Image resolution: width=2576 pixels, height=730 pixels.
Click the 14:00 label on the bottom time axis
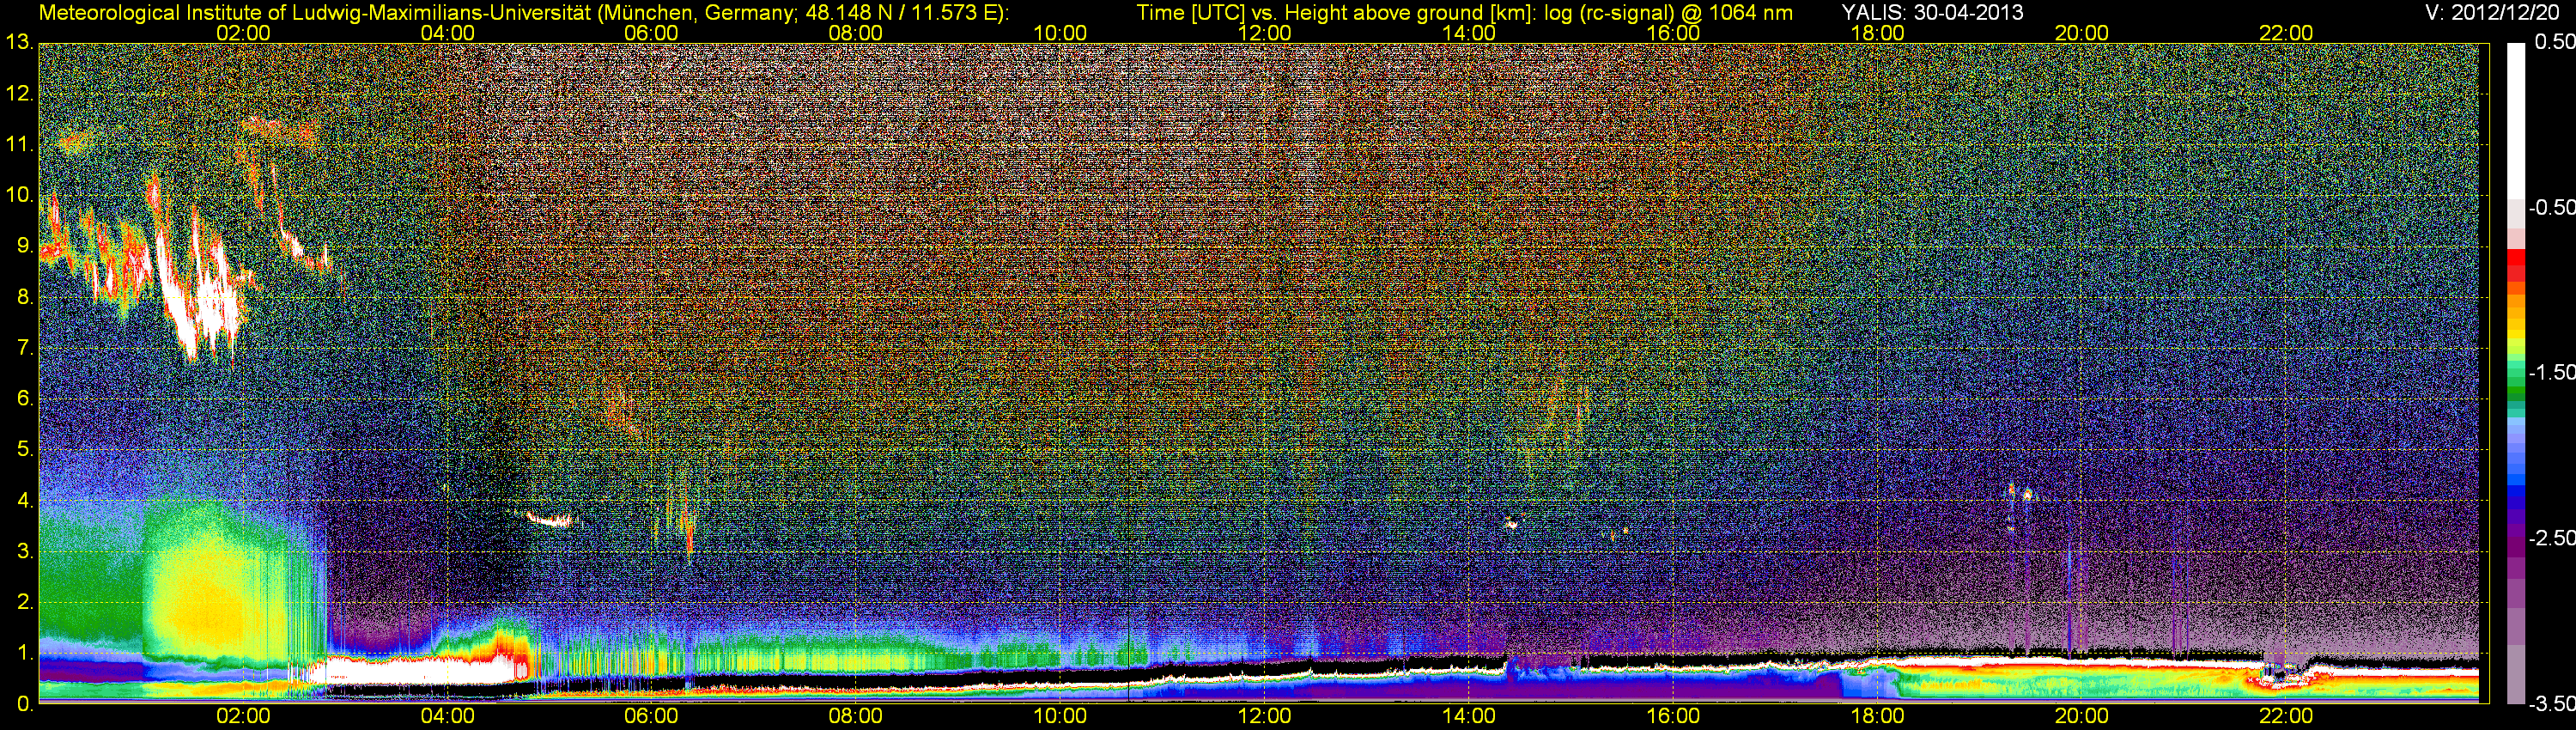tap(1469, 716)
